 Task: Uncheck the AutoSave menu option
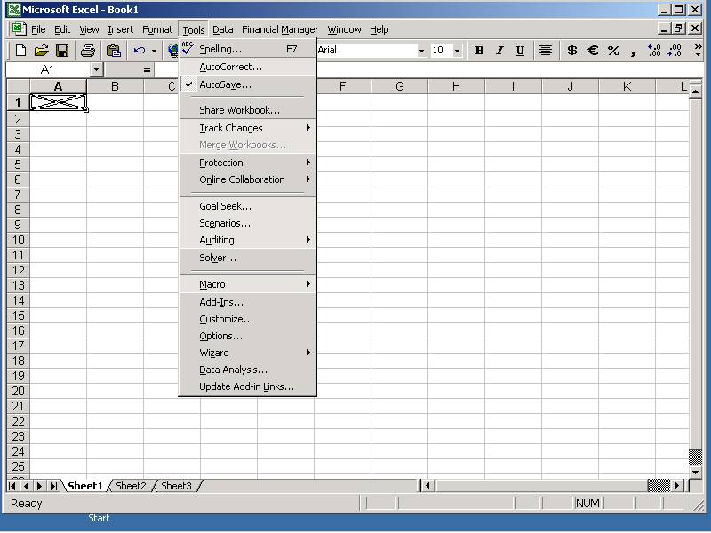(x=225, y=84)
